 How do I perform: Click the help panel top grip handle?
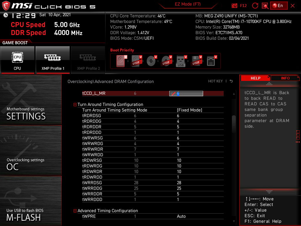coord(269,83)
